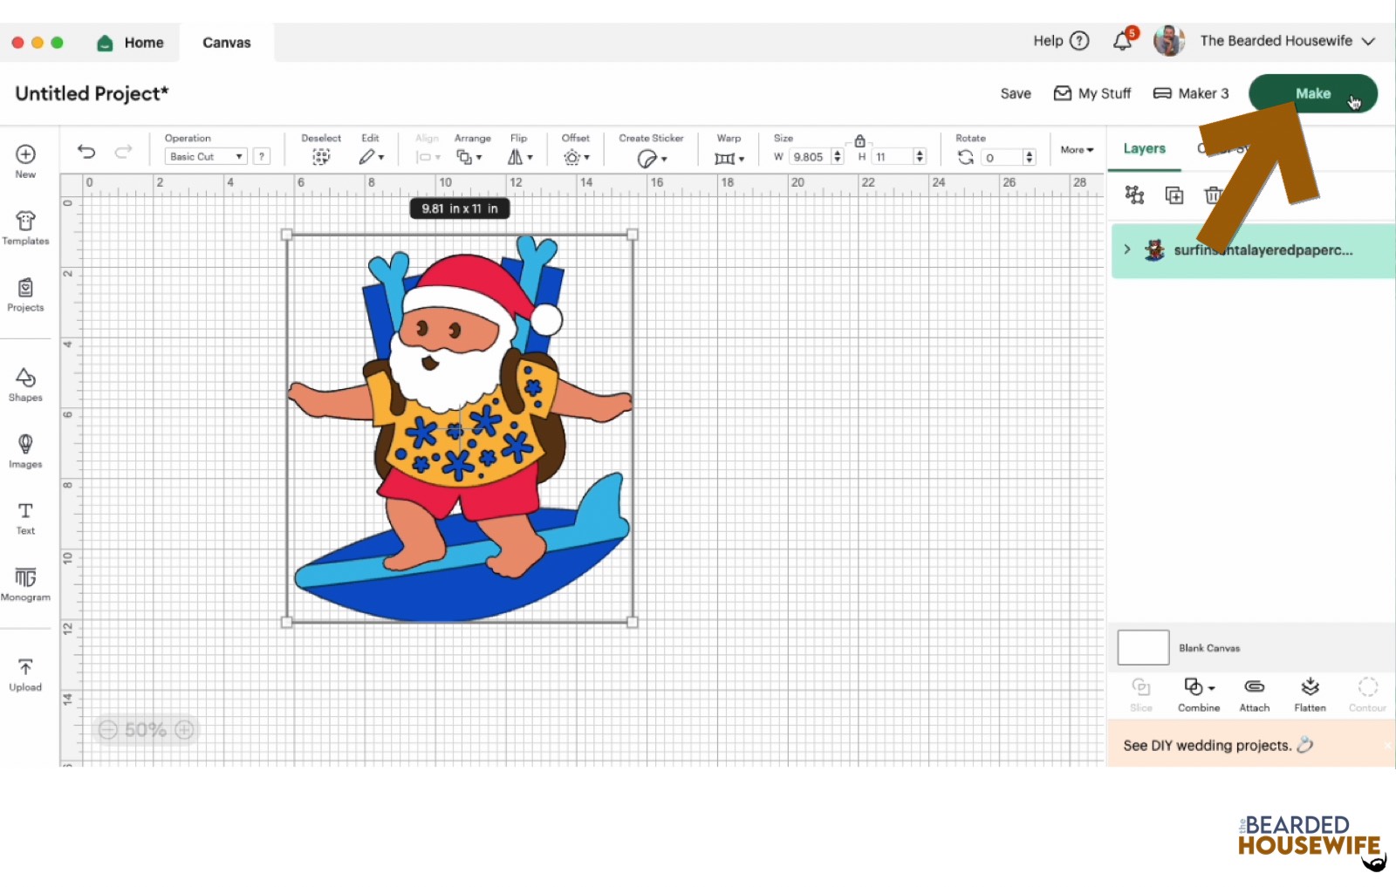The height and width of the screenshot is (887, 1396).
Task: Undo the last action
Action: coord(86,152)
